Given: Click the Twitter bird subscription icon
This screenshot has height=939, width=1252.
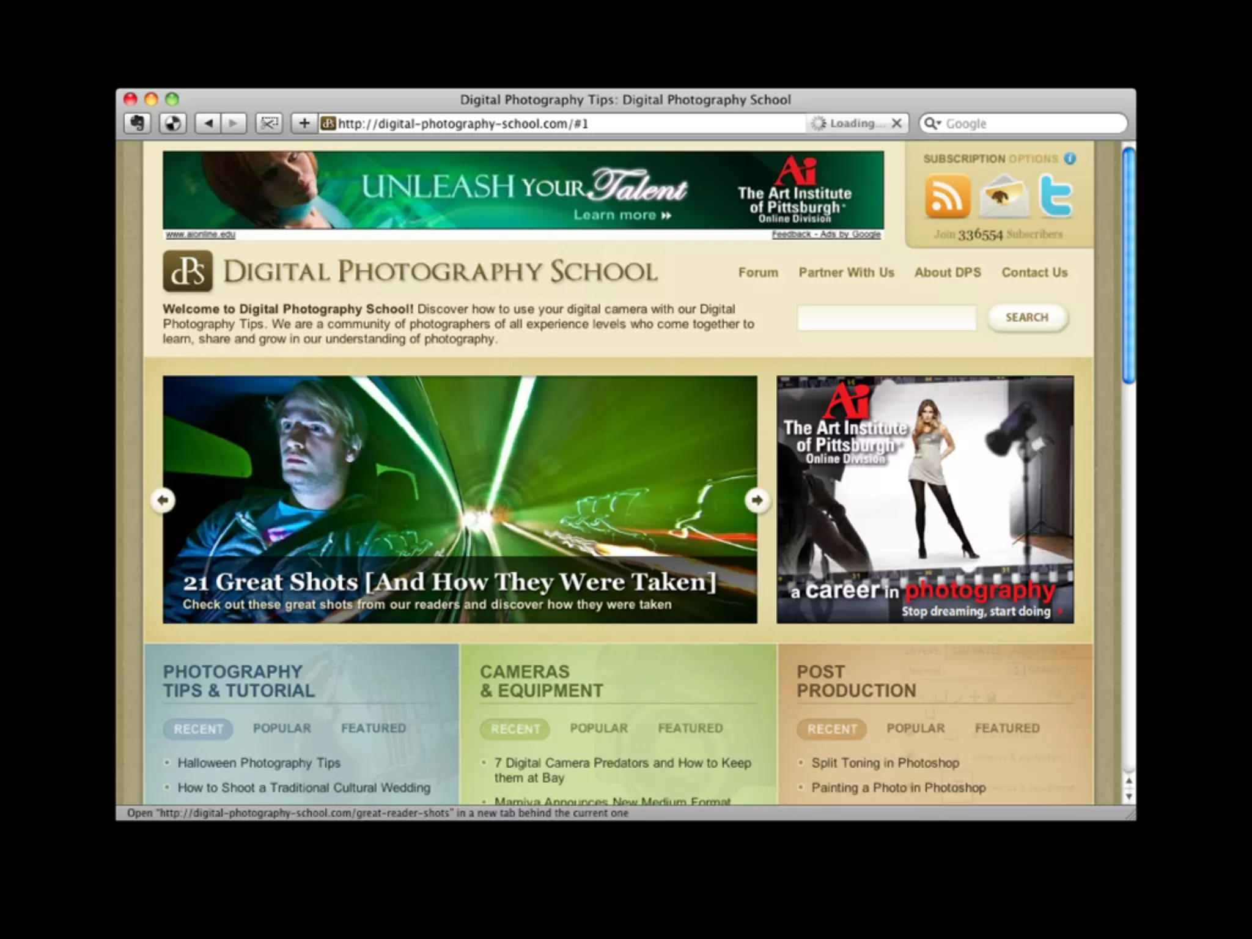Looking at the screenshot, I should pos(1056,196).
